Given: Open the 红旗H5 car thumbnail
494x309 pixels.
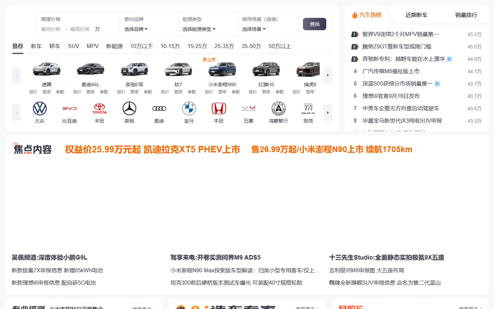Looking at the screenshot, I should (x=266, y=69).
